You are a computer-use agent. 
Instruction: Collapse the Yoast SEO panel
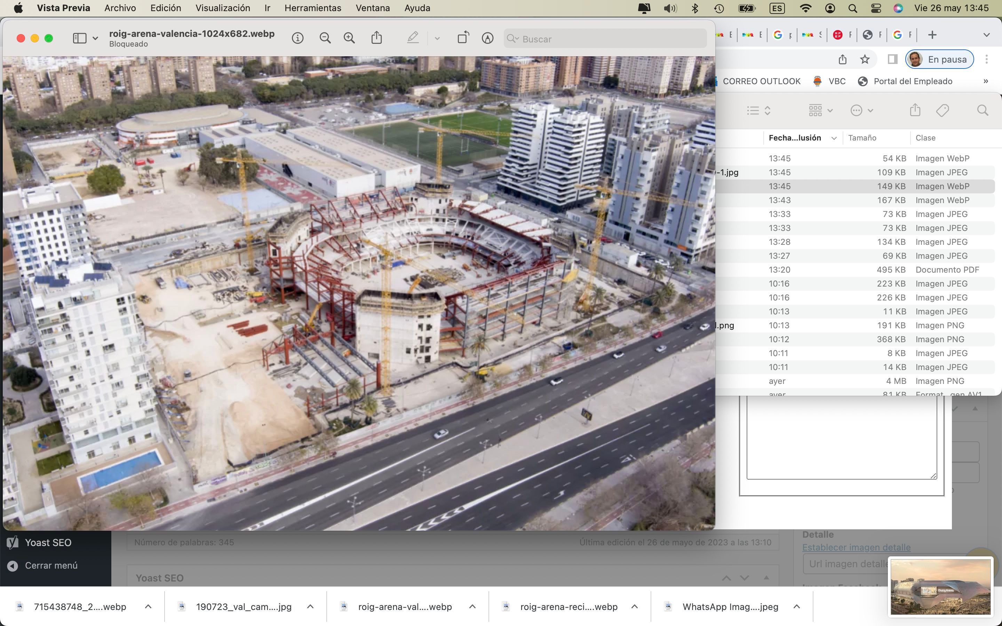point(766,578)
